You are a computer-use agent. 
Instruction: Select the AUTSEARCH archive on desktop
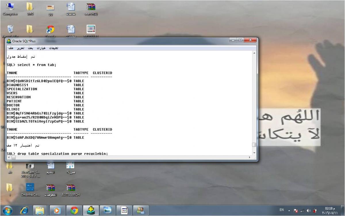pos(70,189)
